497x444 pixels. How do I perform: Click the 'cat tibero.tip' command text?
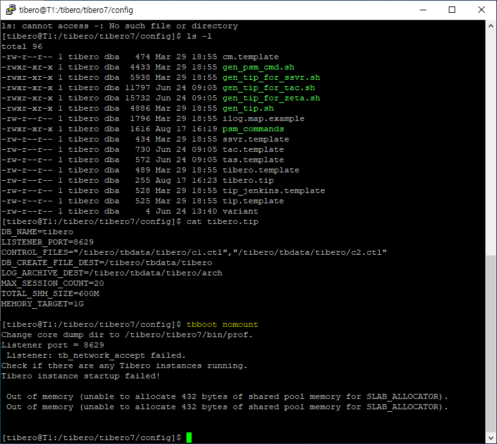coord(222,222)
